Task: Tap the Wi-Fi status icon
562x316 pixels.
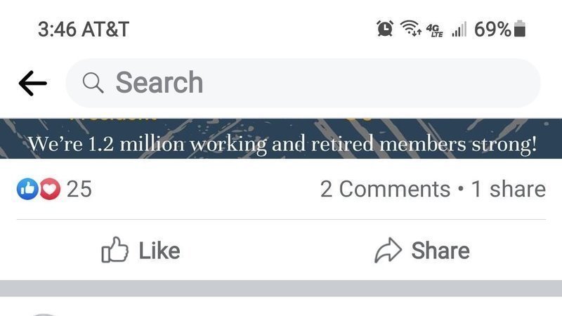Action: tap(410, 29)
